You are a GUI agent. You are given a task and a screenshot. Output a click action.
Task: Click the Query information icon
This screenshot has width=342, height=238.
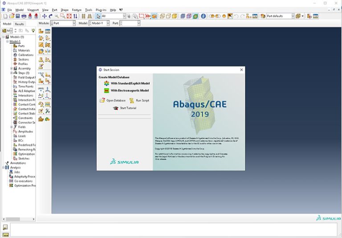click(203, 16)
